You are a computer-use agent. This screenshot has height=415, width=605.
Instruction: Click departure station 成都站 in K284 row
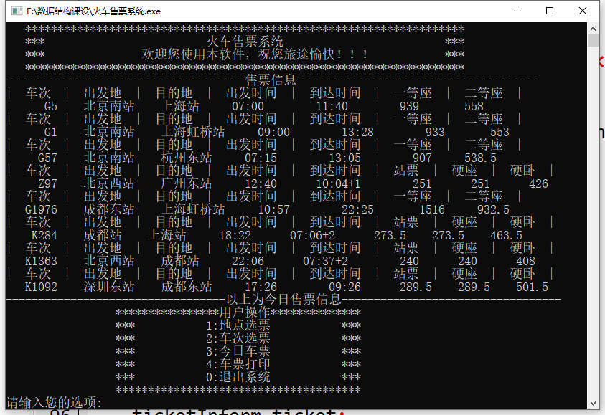tap(103, 235)
